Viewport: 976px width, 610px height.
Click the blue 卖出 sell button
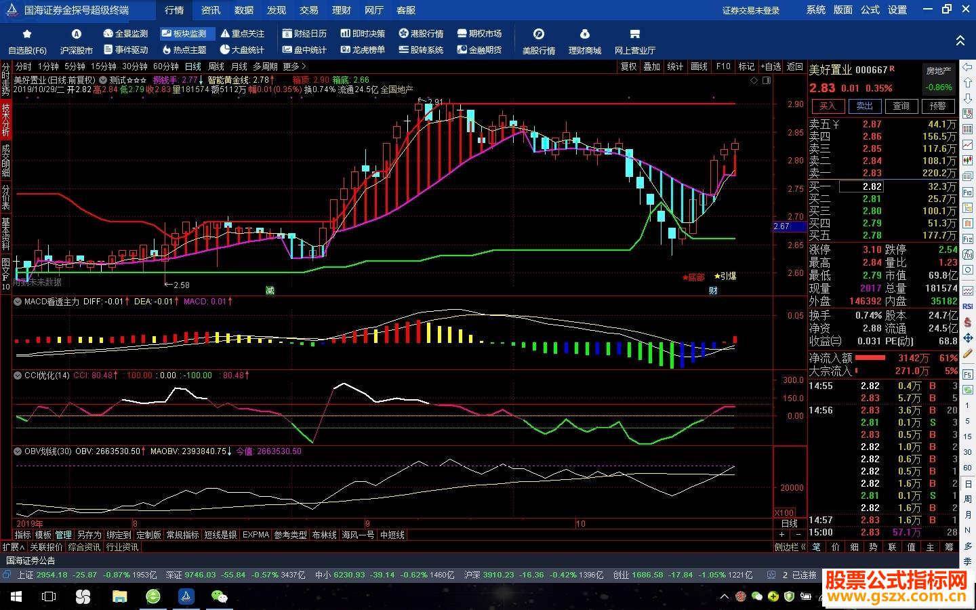(x=864, y=106)
